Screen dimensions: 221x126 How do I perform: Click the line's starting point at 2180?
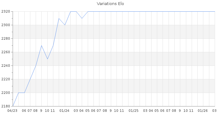pyautogui.click(x=13, y=106)
